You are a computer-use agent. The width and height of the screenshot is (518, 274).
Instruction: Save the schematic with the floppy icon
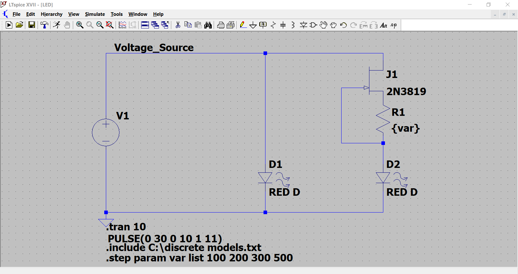click(x=32, y=25)
